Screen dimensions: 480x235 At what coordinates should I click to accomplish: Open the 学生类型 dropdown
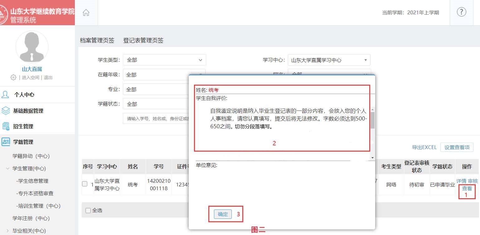164,60
